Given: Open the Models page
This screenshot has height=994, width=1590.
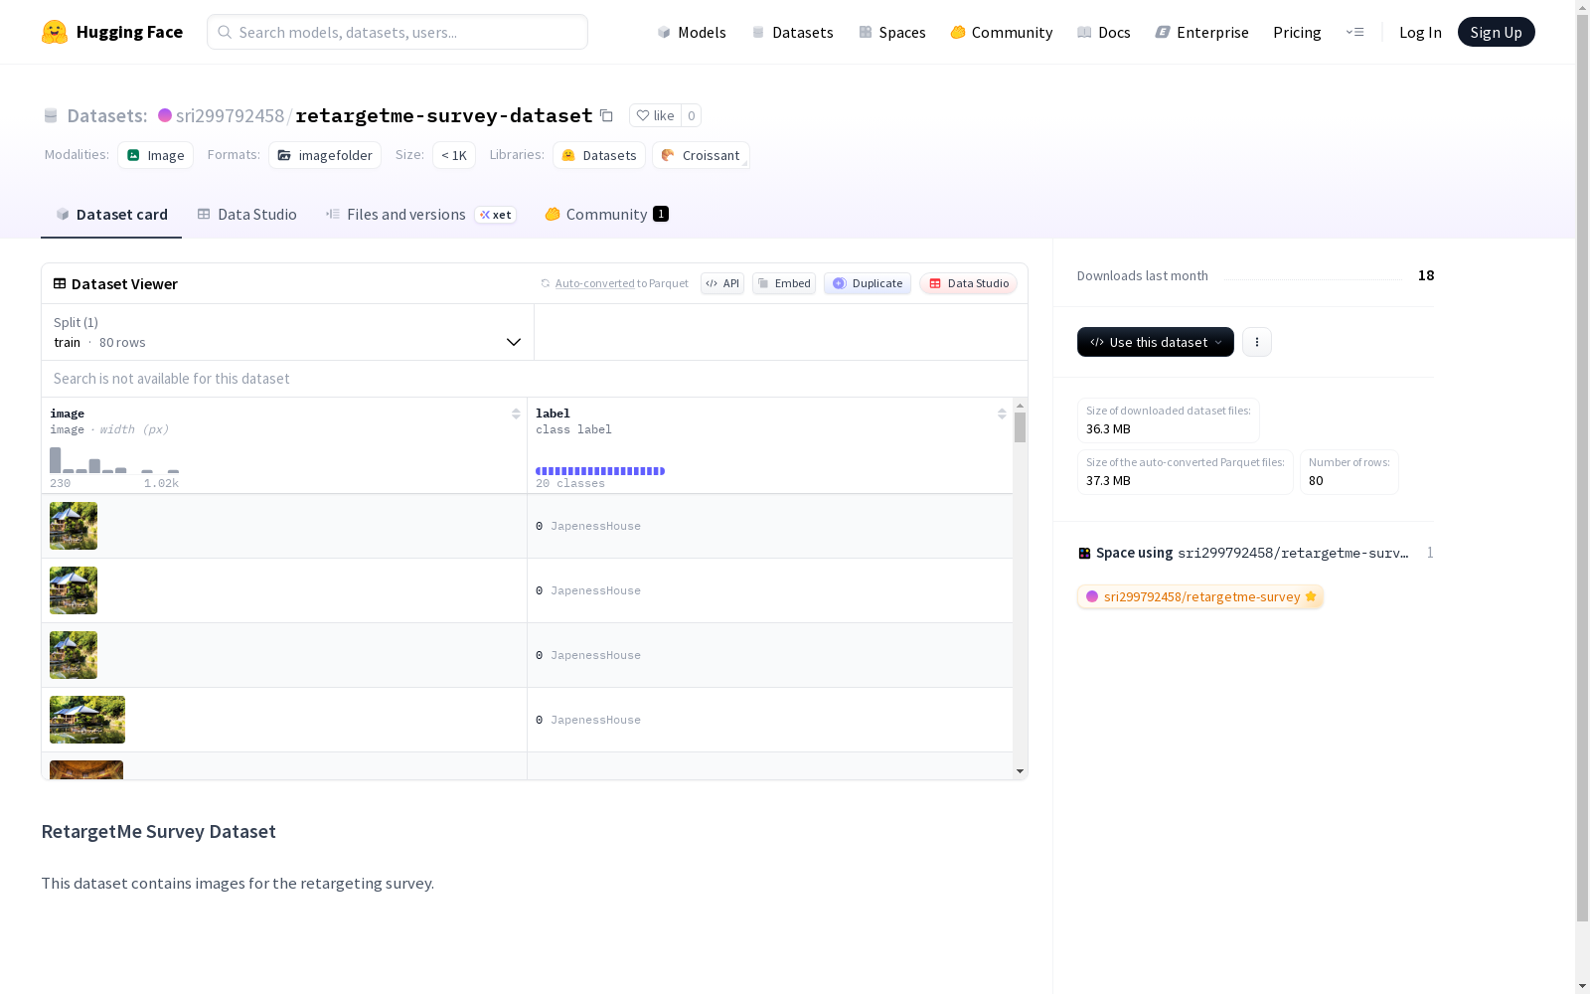Looking at the screenshot, I should point(692,32).
